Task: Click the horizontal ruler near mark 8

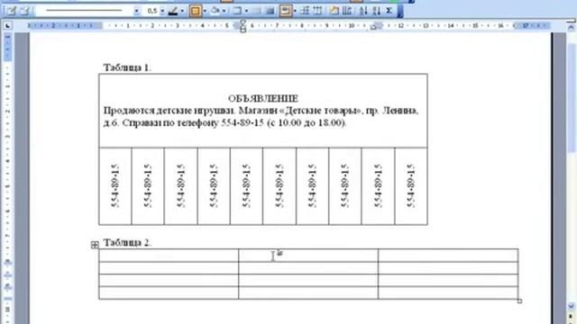Action: pyautogui.click(x=302, y=26)
